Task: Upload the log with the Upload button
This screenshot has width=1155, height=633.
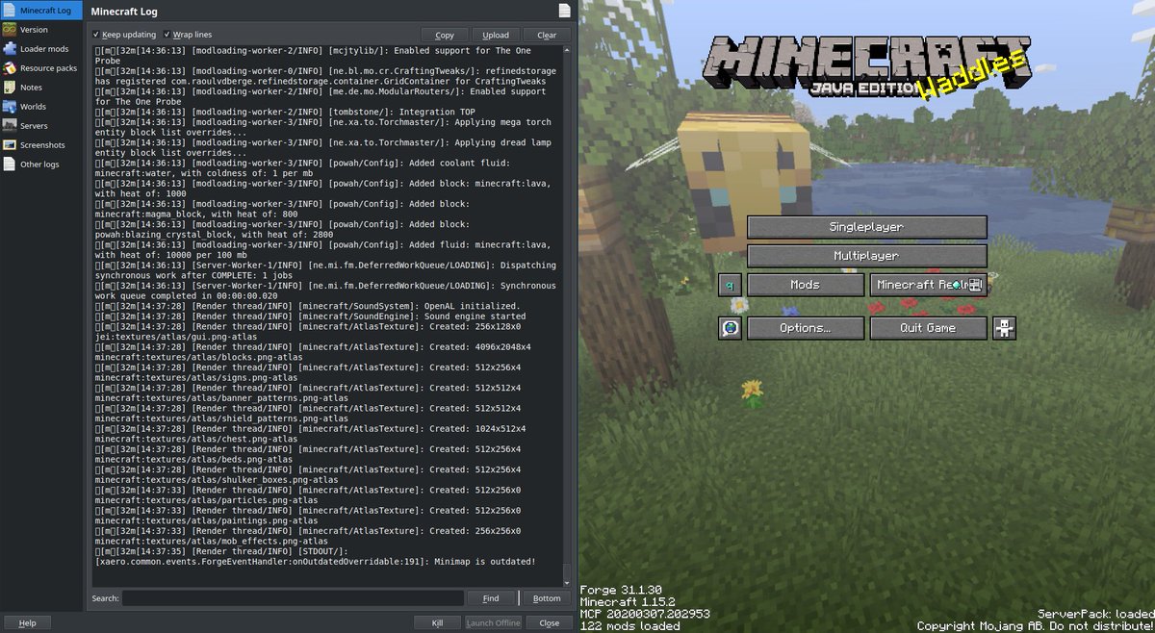Action: (496, 35)
